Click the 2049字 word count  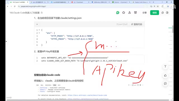click(9, 98)
